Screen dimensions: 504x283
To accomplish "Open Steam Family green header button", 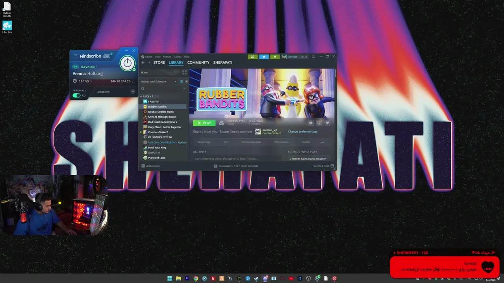I will pos(253,57).
